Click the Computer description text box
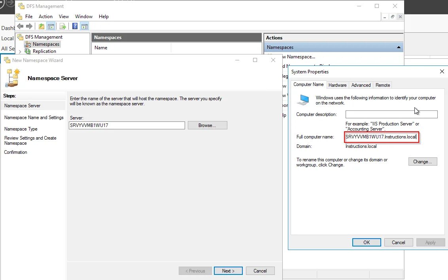The width and height of the screenshot is (448, 280). click(391, 114)
